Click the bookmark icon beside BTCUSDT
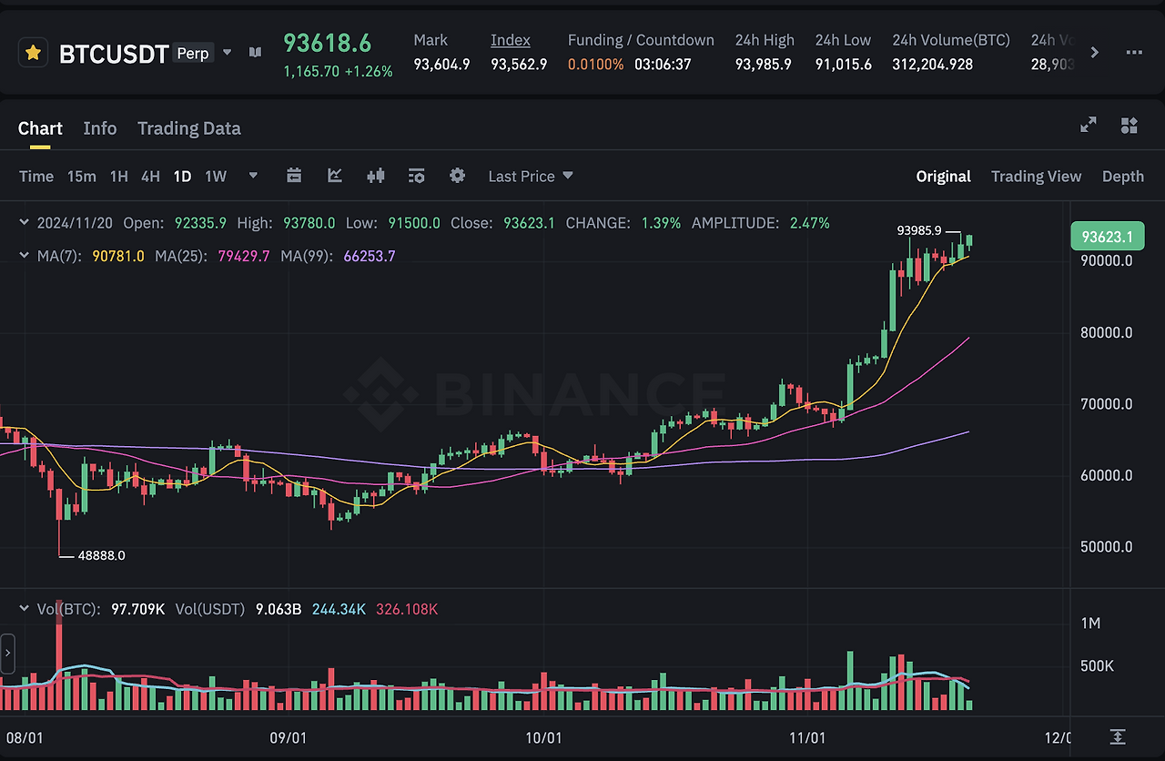 coord(255,52)
